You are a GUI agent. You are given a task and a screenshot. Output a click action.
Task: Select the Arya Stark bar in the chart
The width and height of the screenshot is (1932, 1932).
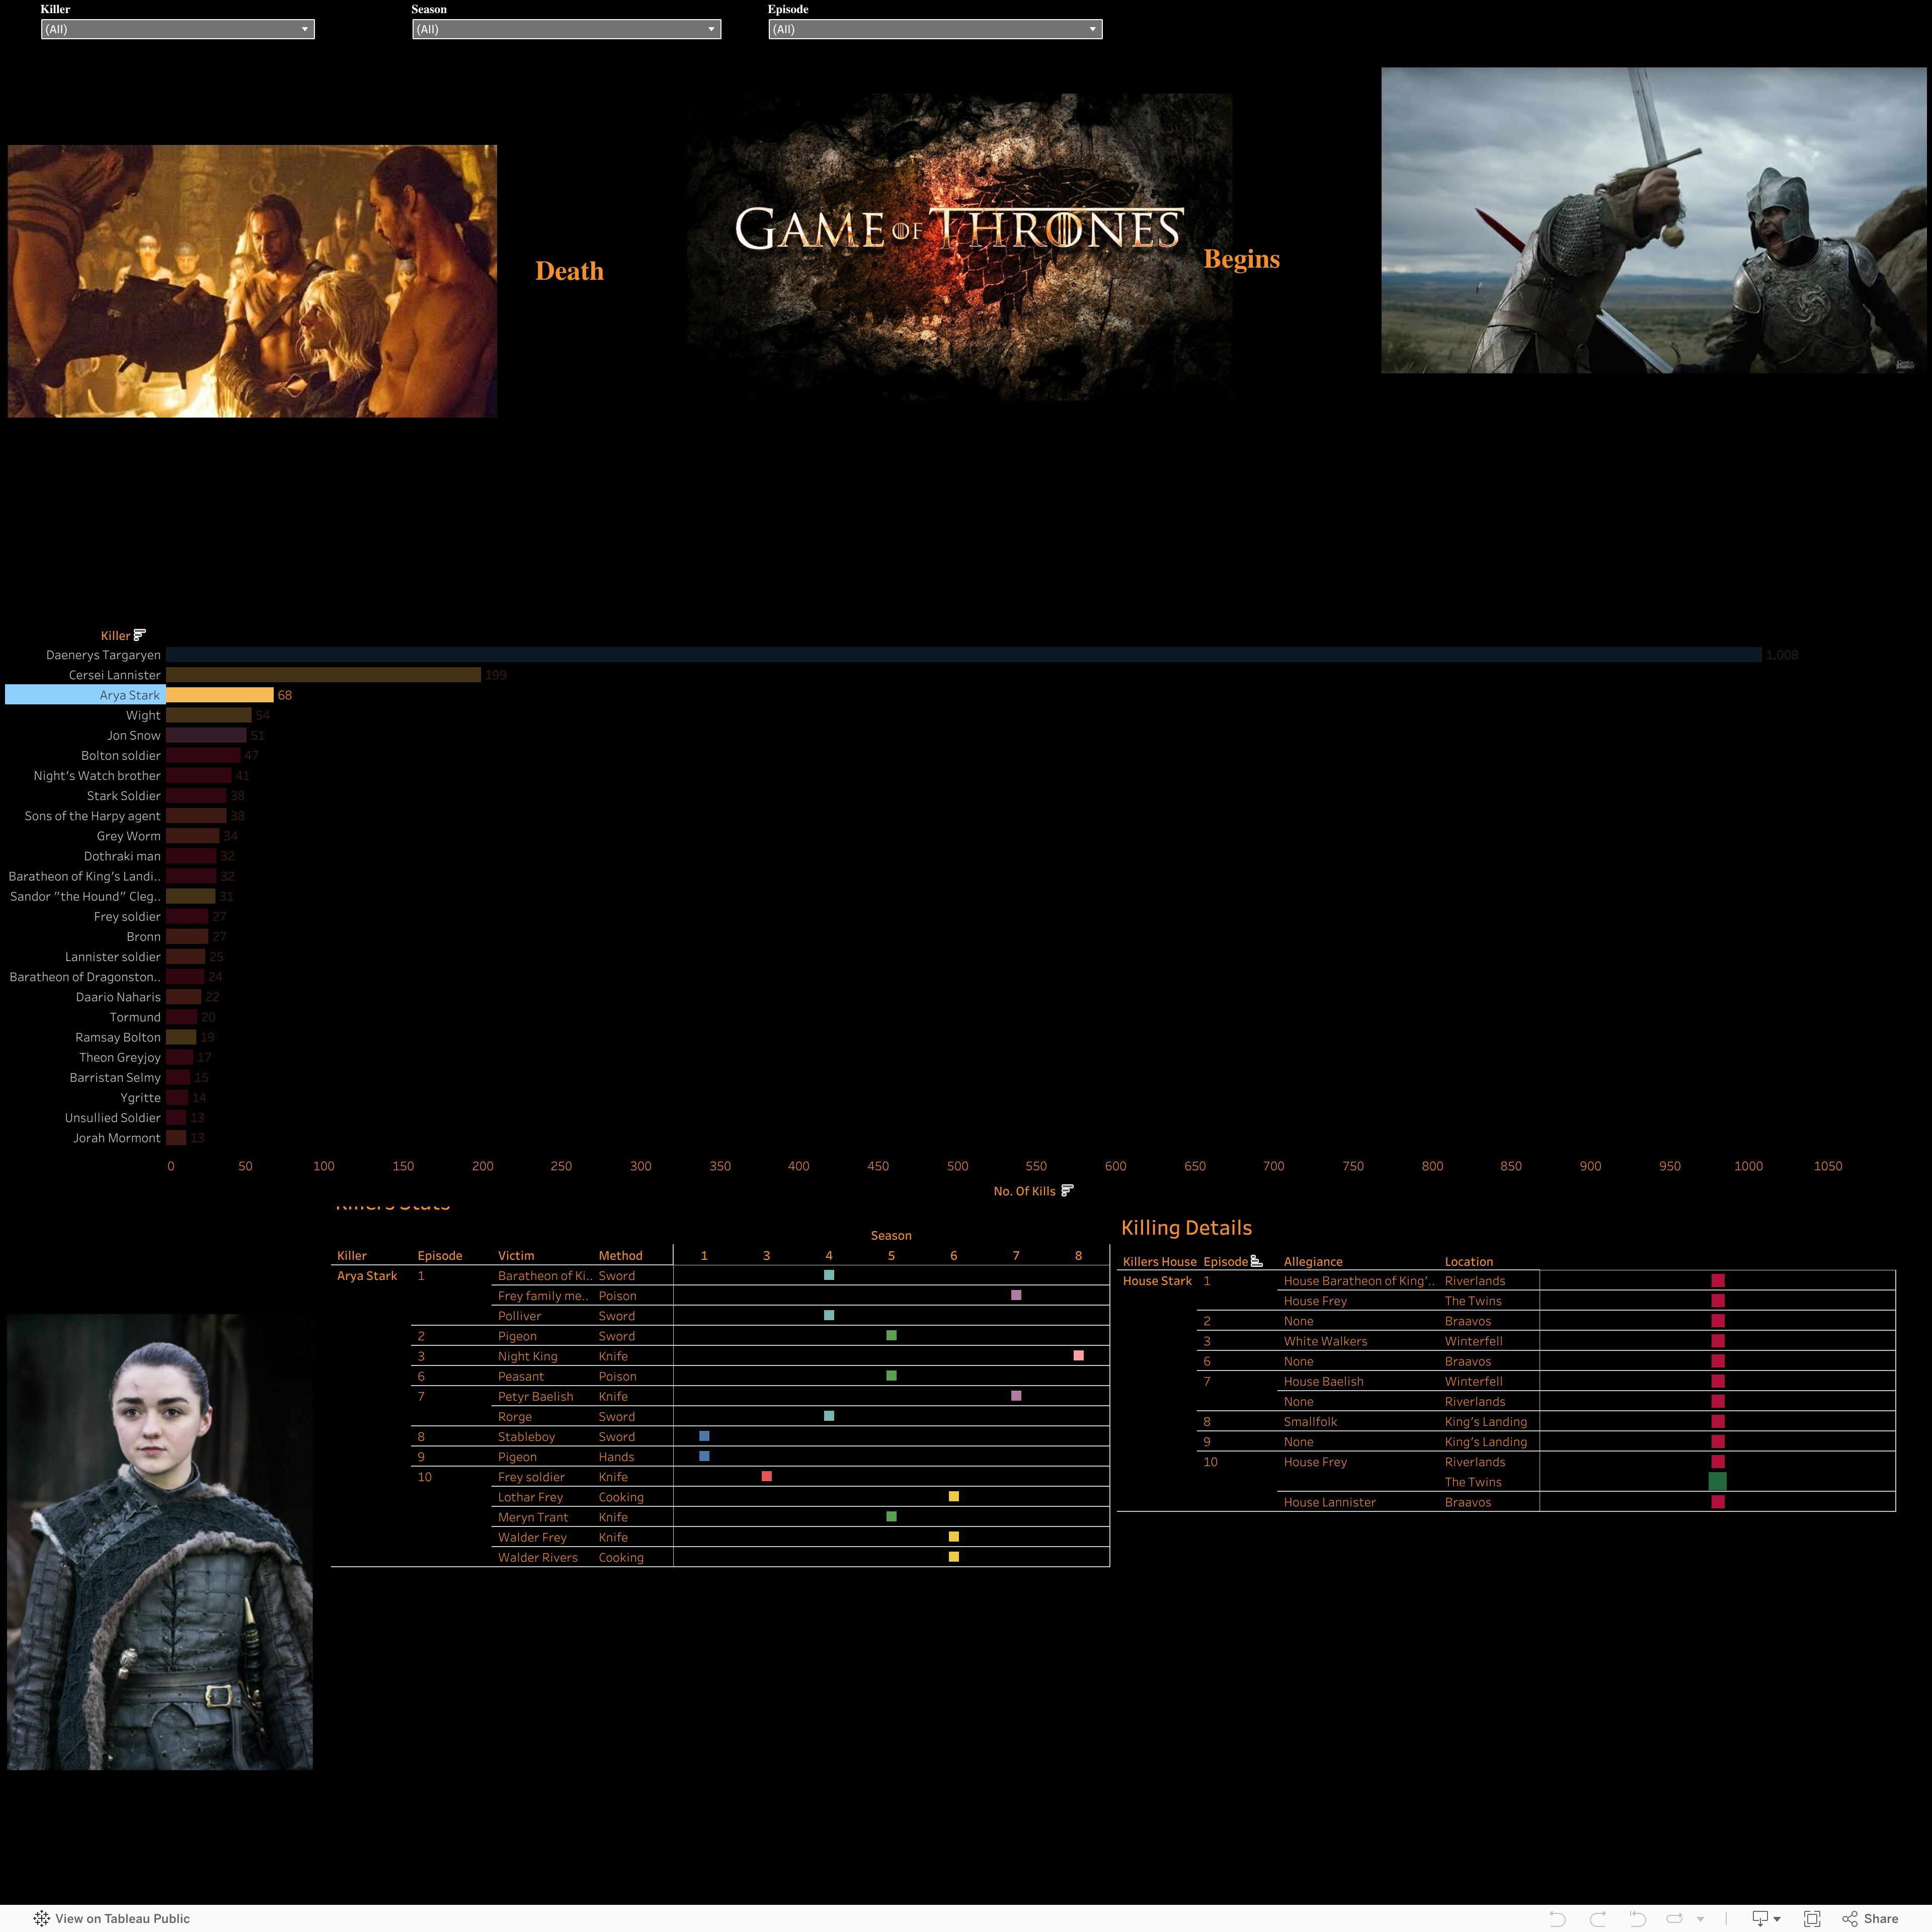click(220, 695)
